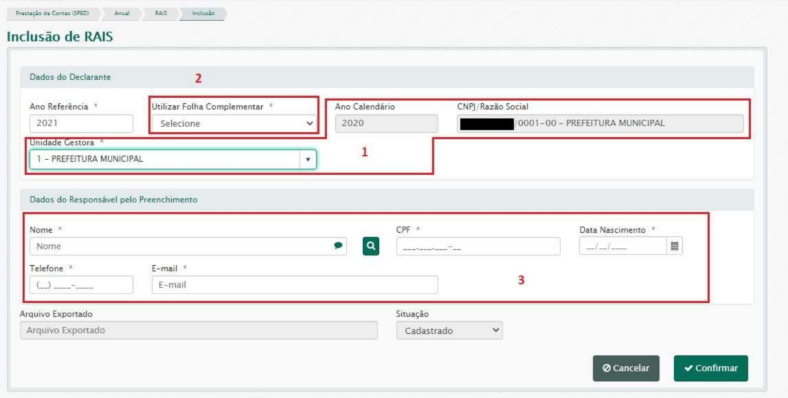
Task: Open the Data Nascimento calendar icon
Action: [x=674, y=246]
